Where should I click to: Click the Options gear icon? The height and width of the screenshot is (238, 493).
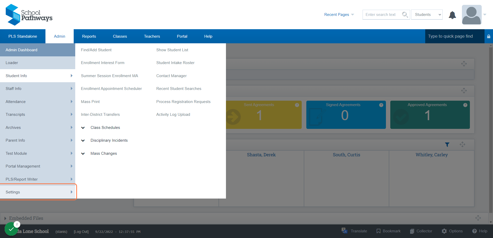point(444,231)
